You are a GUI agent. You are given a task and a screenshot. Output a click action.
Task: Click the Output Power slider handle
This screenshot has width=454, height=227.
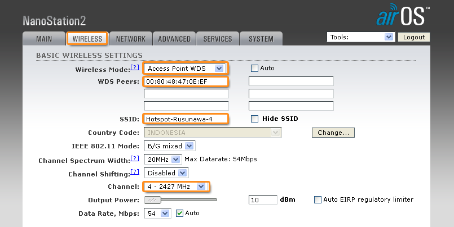coord(152,199)
